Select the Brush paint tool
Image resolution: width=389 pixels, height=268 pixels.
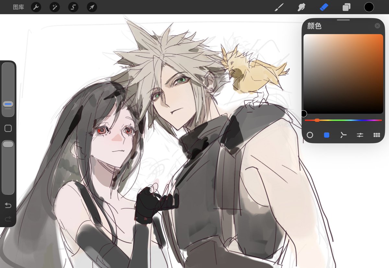279,7
